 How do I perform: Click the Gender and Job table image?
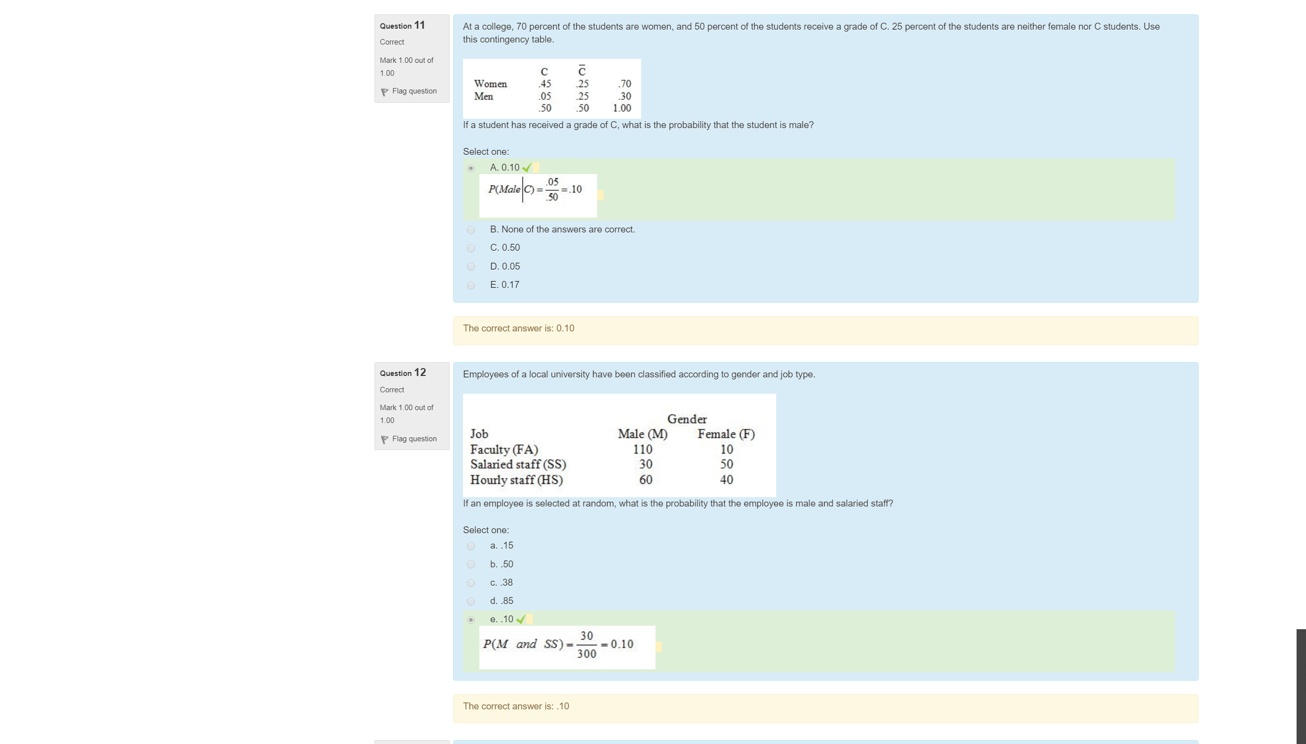(619, 445)
